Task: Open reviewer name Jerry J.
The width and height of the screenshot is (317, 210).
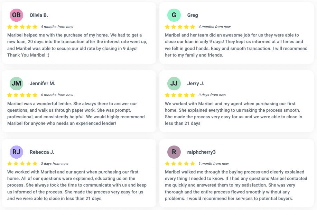Action: [x=196, y=83]
